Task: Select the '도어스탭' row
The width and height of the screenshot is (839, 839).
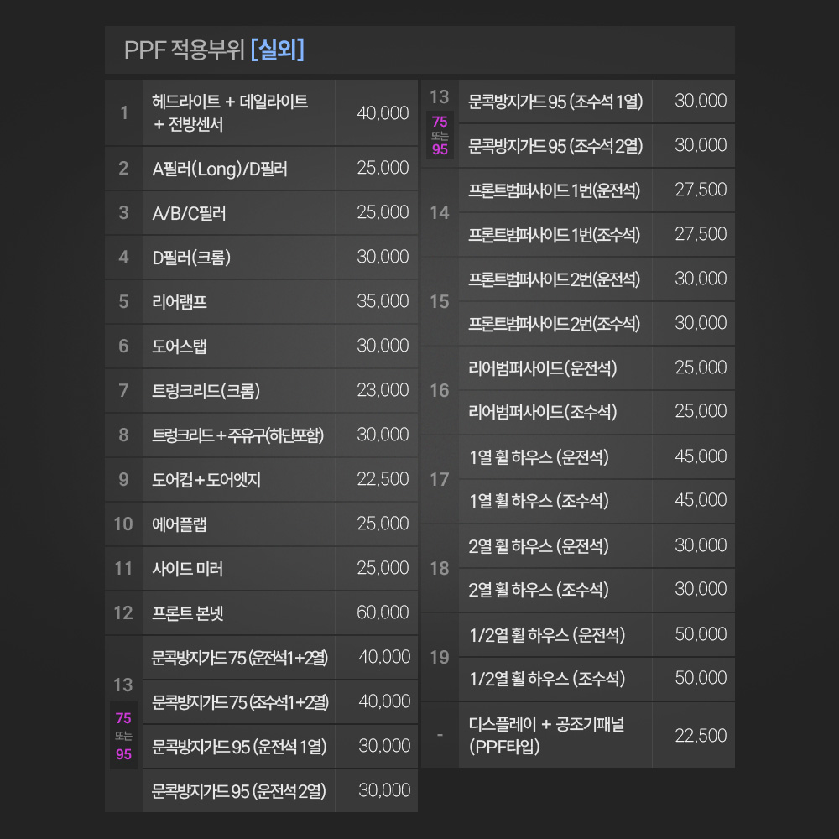Action: coord(180,347)
